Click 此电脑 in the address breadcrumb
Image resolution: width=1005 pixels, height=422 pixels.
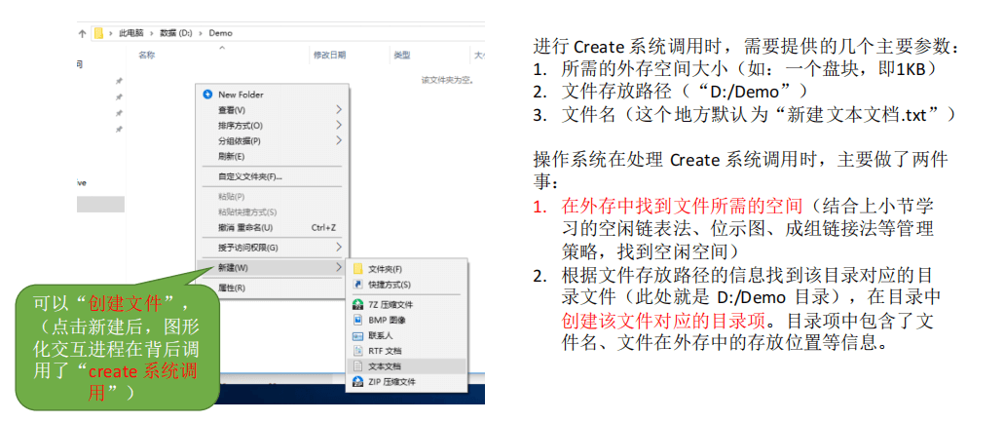click(131, 33)
